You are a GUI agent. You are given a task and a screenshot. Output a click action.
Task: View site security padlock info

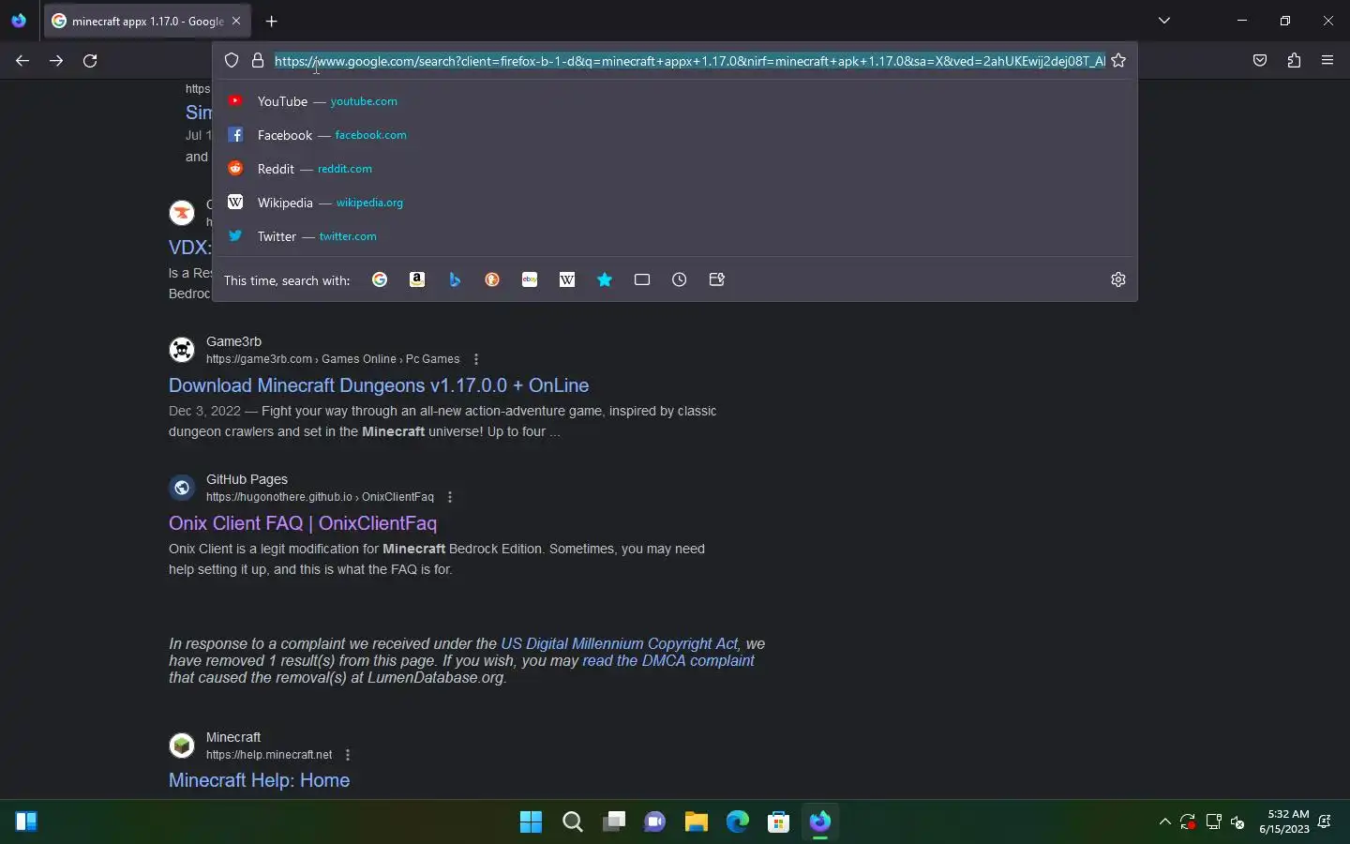coord(258,61)
